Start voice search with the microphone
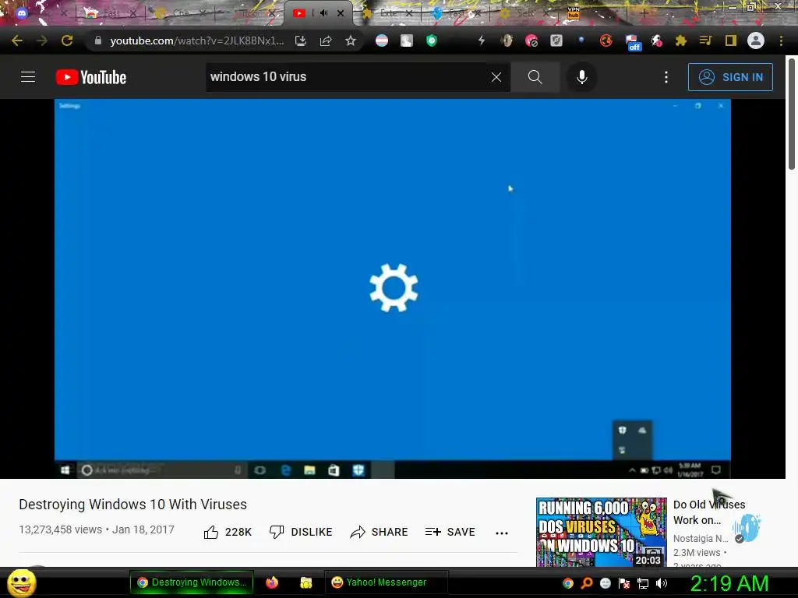Screen dimensions: 798x598 tap(581, 77)
